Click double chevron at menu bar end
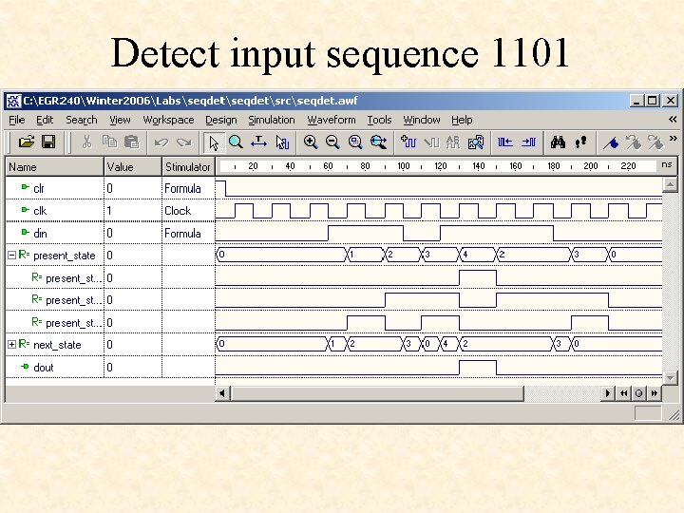The height and width of the screenshot is (513, 684). coord(673,120)
